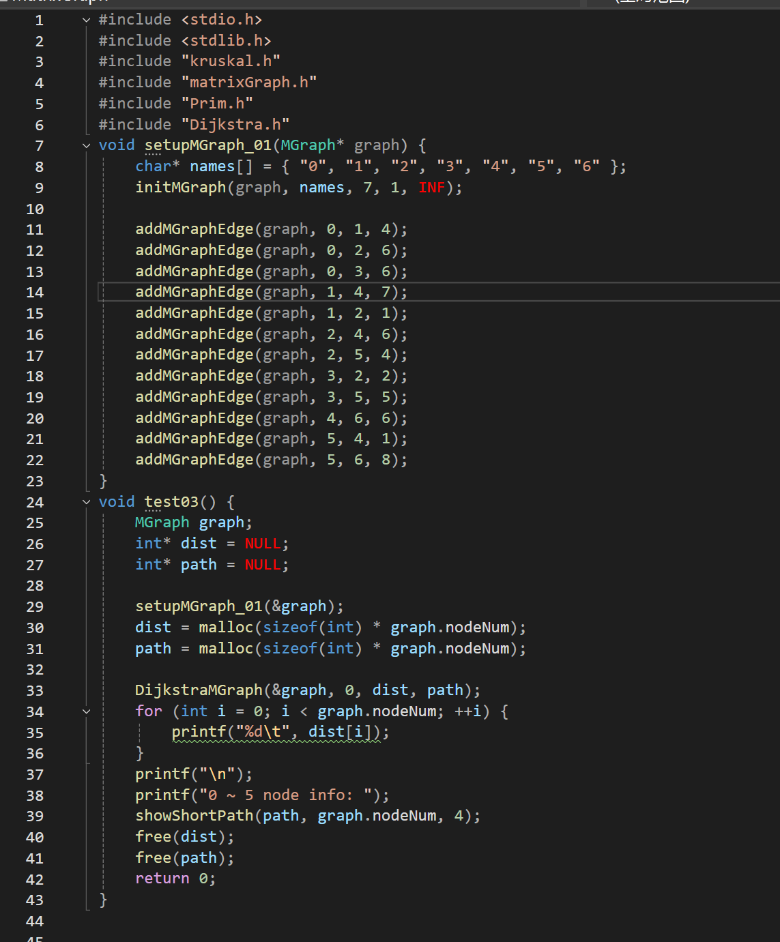Click the setupMGraph_01 function name in its definition
The width and height of the screenshot is (780, 942).
tap(207, 145)
